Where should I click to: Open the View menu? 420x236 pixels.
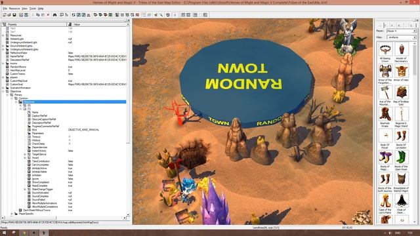tap(24, 9)
